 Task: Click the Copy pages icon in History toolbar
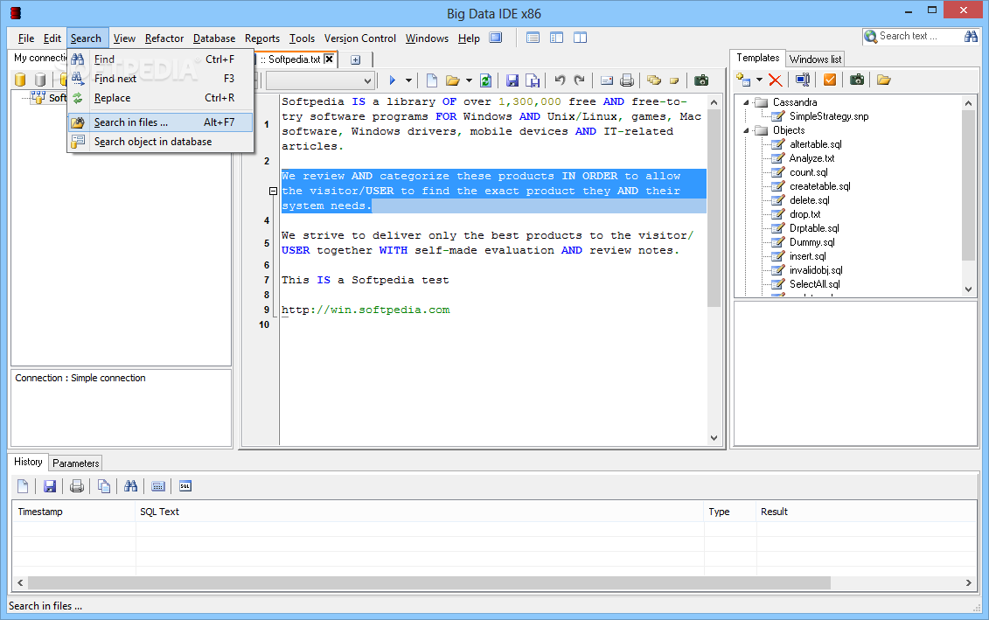(x=104, y=485)
